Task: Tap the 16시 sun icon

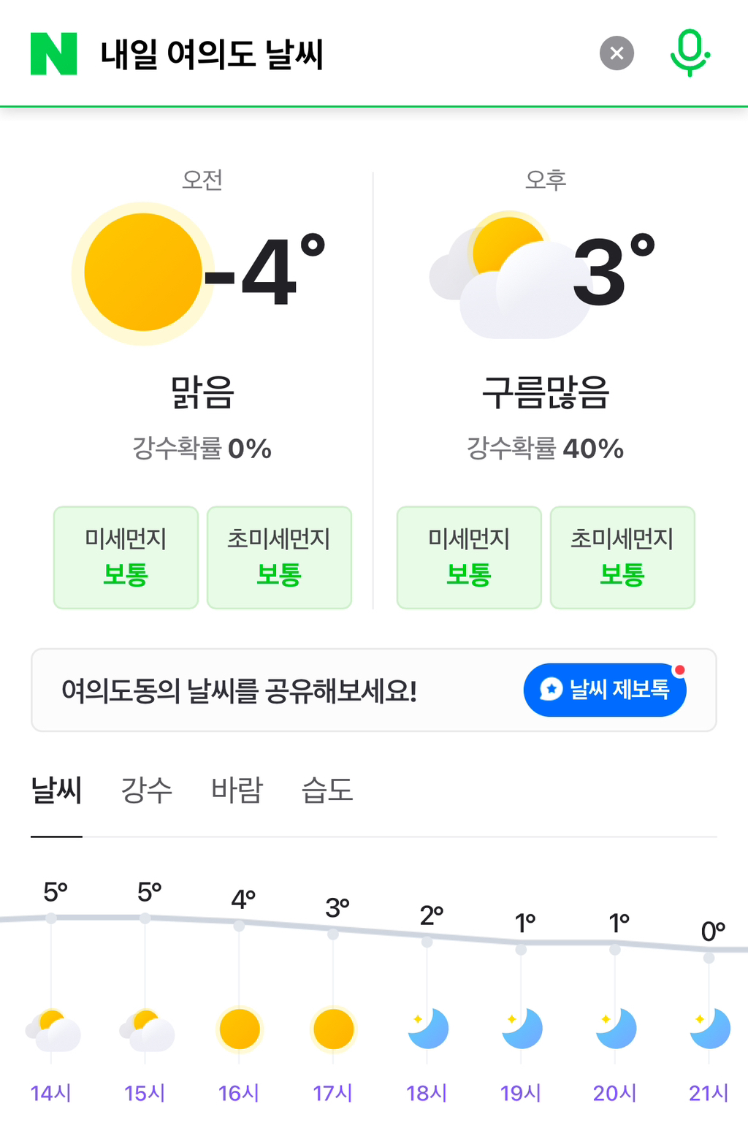Action: (x=240, y=1029)
